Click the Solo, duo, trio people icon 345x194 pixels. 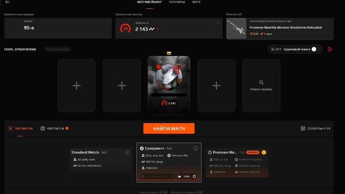[143, 155]
